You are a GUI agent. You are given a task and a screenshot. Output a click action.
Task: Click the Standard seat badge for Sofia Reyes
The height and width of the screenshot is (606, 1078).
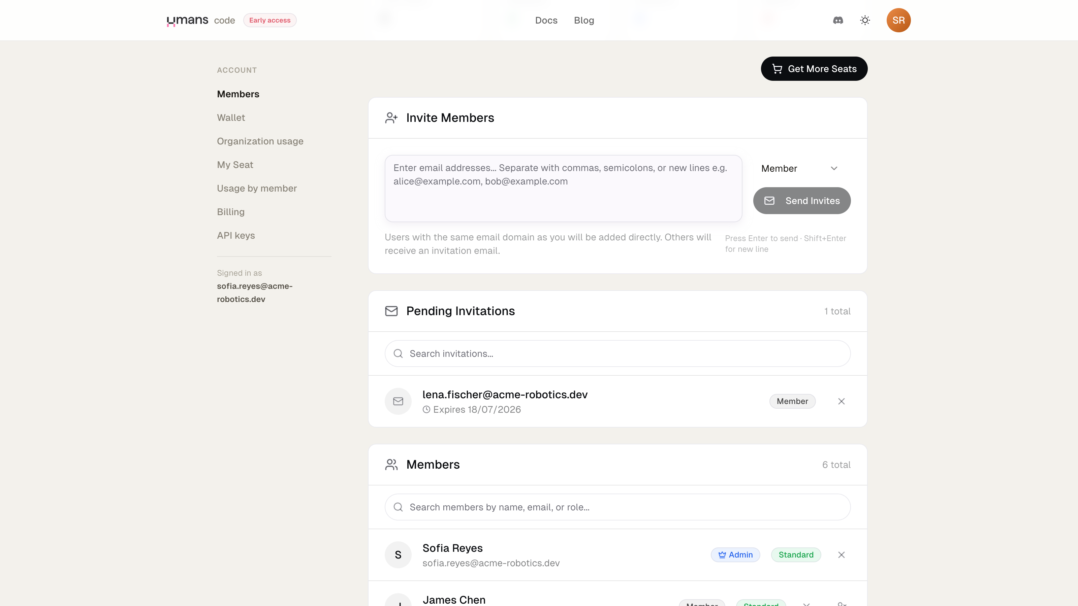[796, 554]
